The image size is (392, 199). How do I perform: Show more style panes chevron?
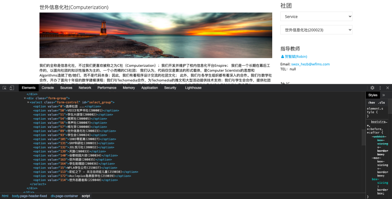(384, 95)
